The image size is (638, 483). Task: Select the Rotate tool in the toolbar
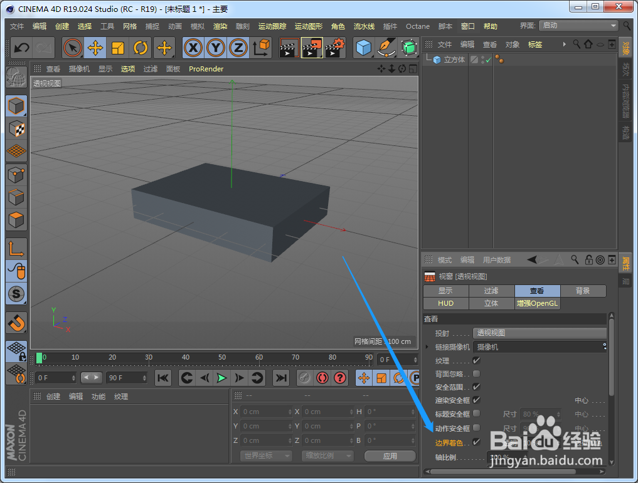click(x=140, y=48)
